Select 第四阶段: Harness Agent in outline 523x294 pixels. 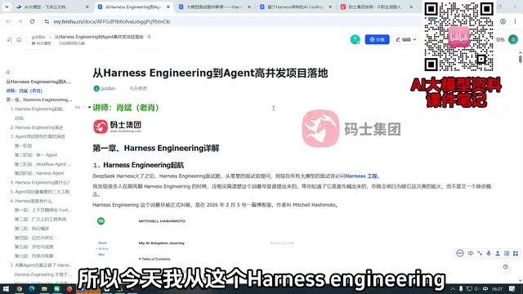pyautogui.click(x=39, y=173)
